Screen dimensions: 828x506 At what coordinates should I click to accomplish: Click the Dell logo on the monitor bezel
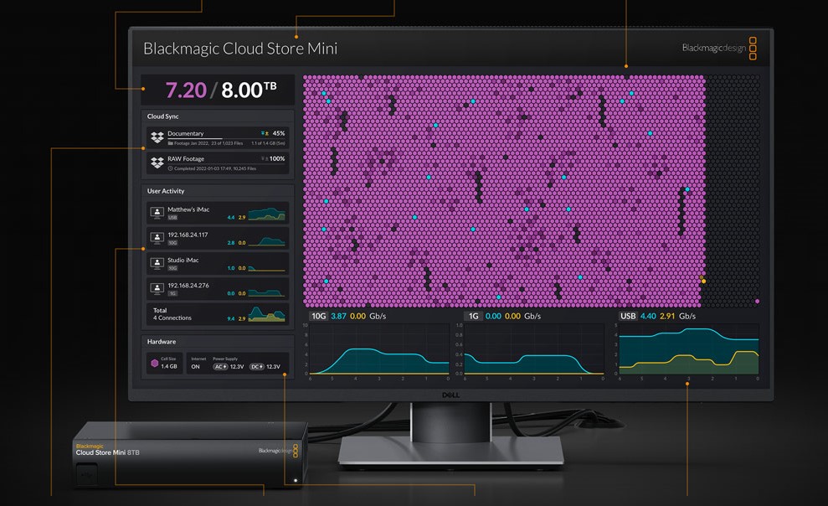450,395
